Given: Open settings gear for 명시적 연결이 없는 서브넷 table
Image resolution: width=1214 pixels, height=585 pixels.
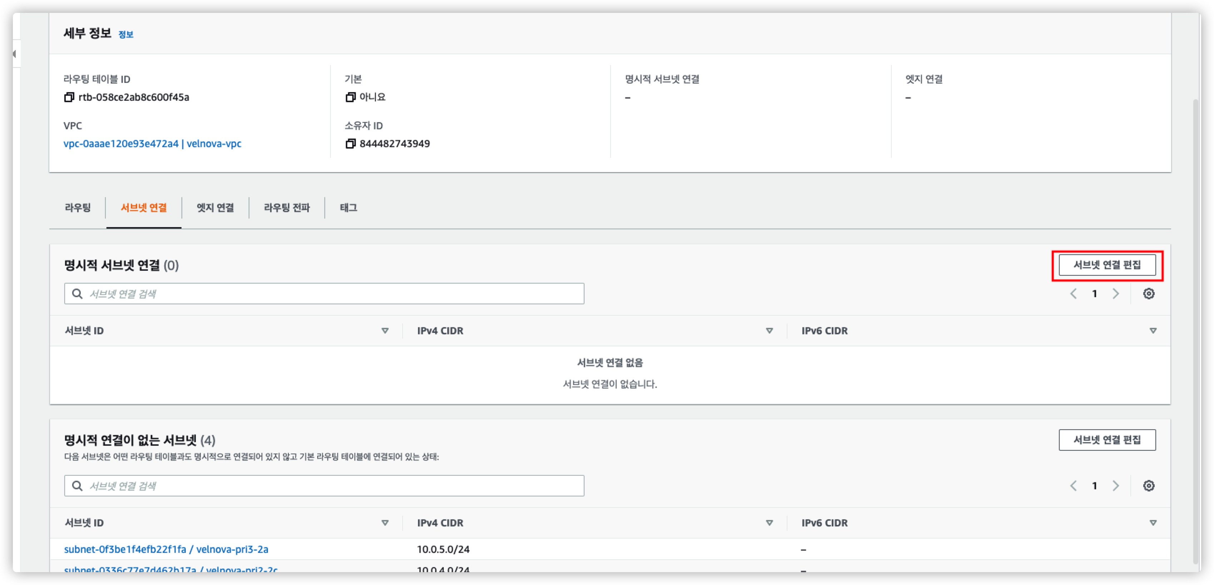Looking at the screenshot, I should (1149, 486).
